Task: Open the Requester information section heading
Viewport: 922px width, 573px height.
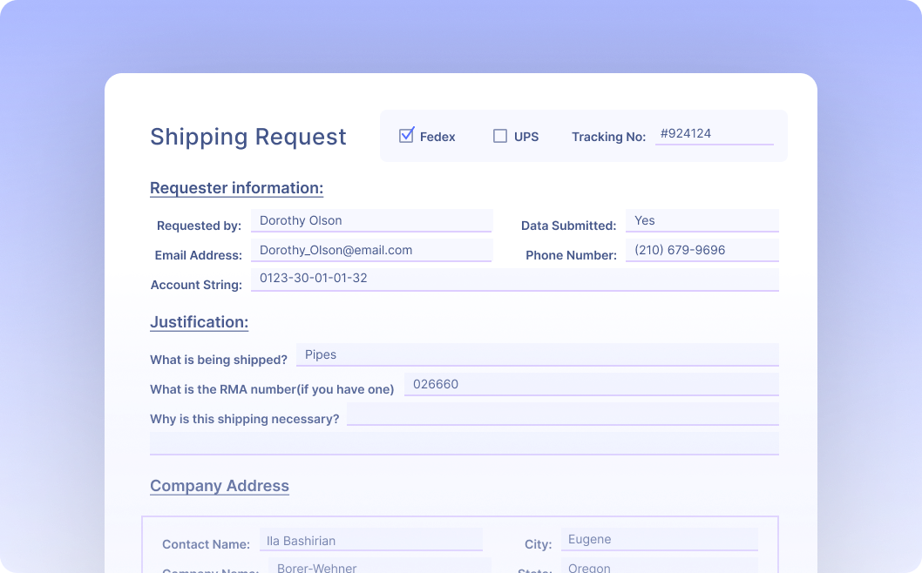Action: [236, 188]
